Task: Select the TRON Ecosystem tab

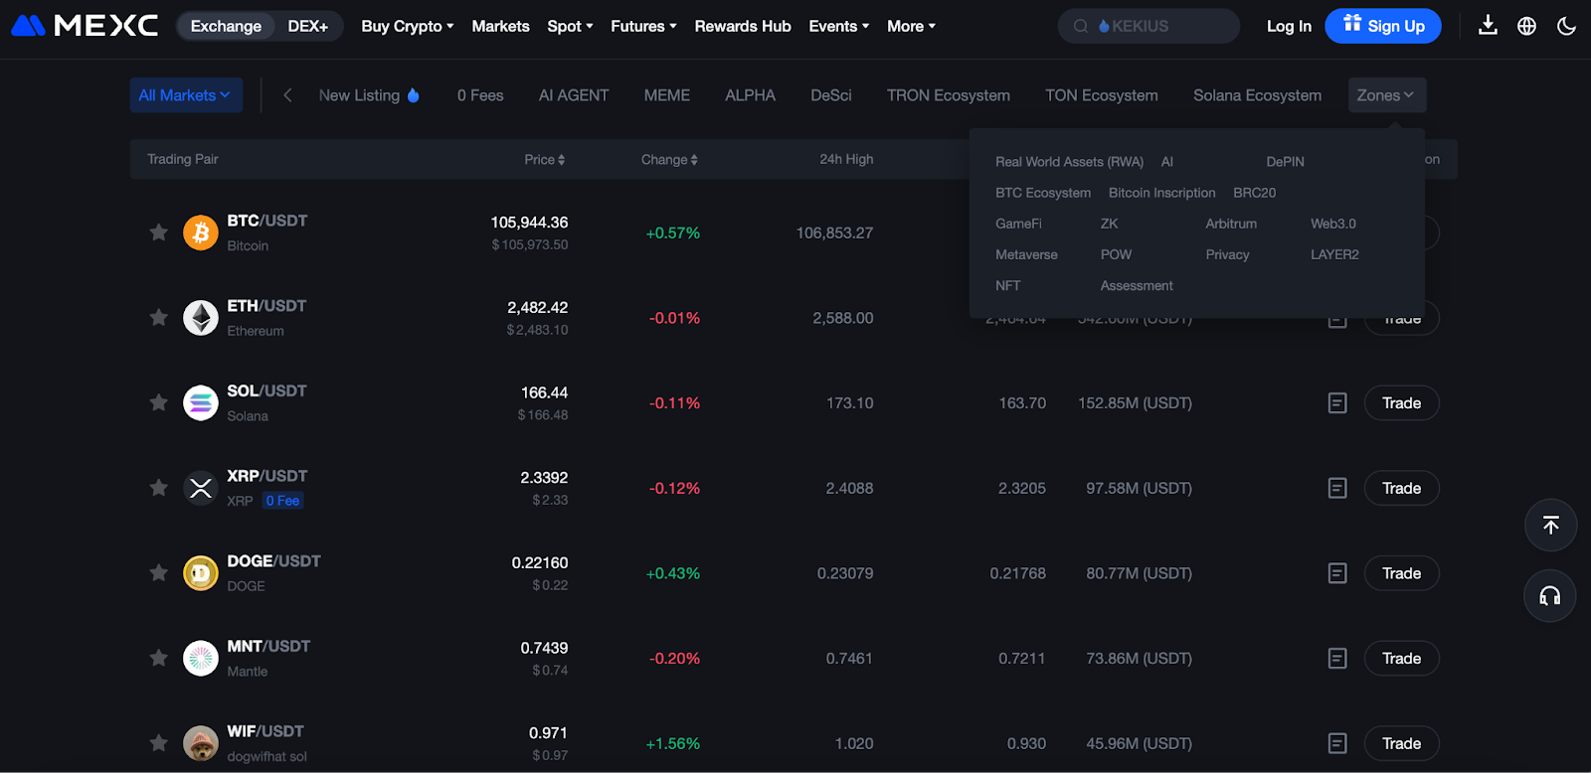Action: coord(949,95)
